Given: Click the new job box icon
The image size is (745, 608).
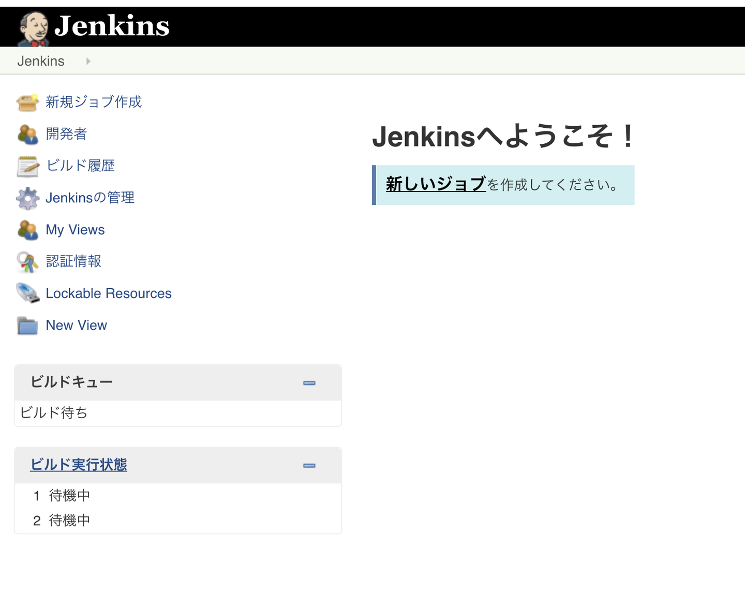Looking at the screenshot, I should click(x=27, y=102).
